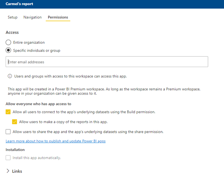Open Learn more about publishing Power BI apps link

(x=55, y=141)
